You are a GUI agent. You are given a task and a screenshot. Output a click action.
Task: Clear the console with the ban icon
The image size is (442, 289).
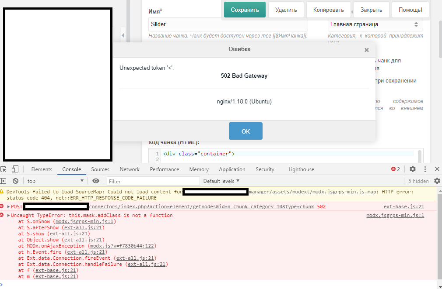point(15,181)
